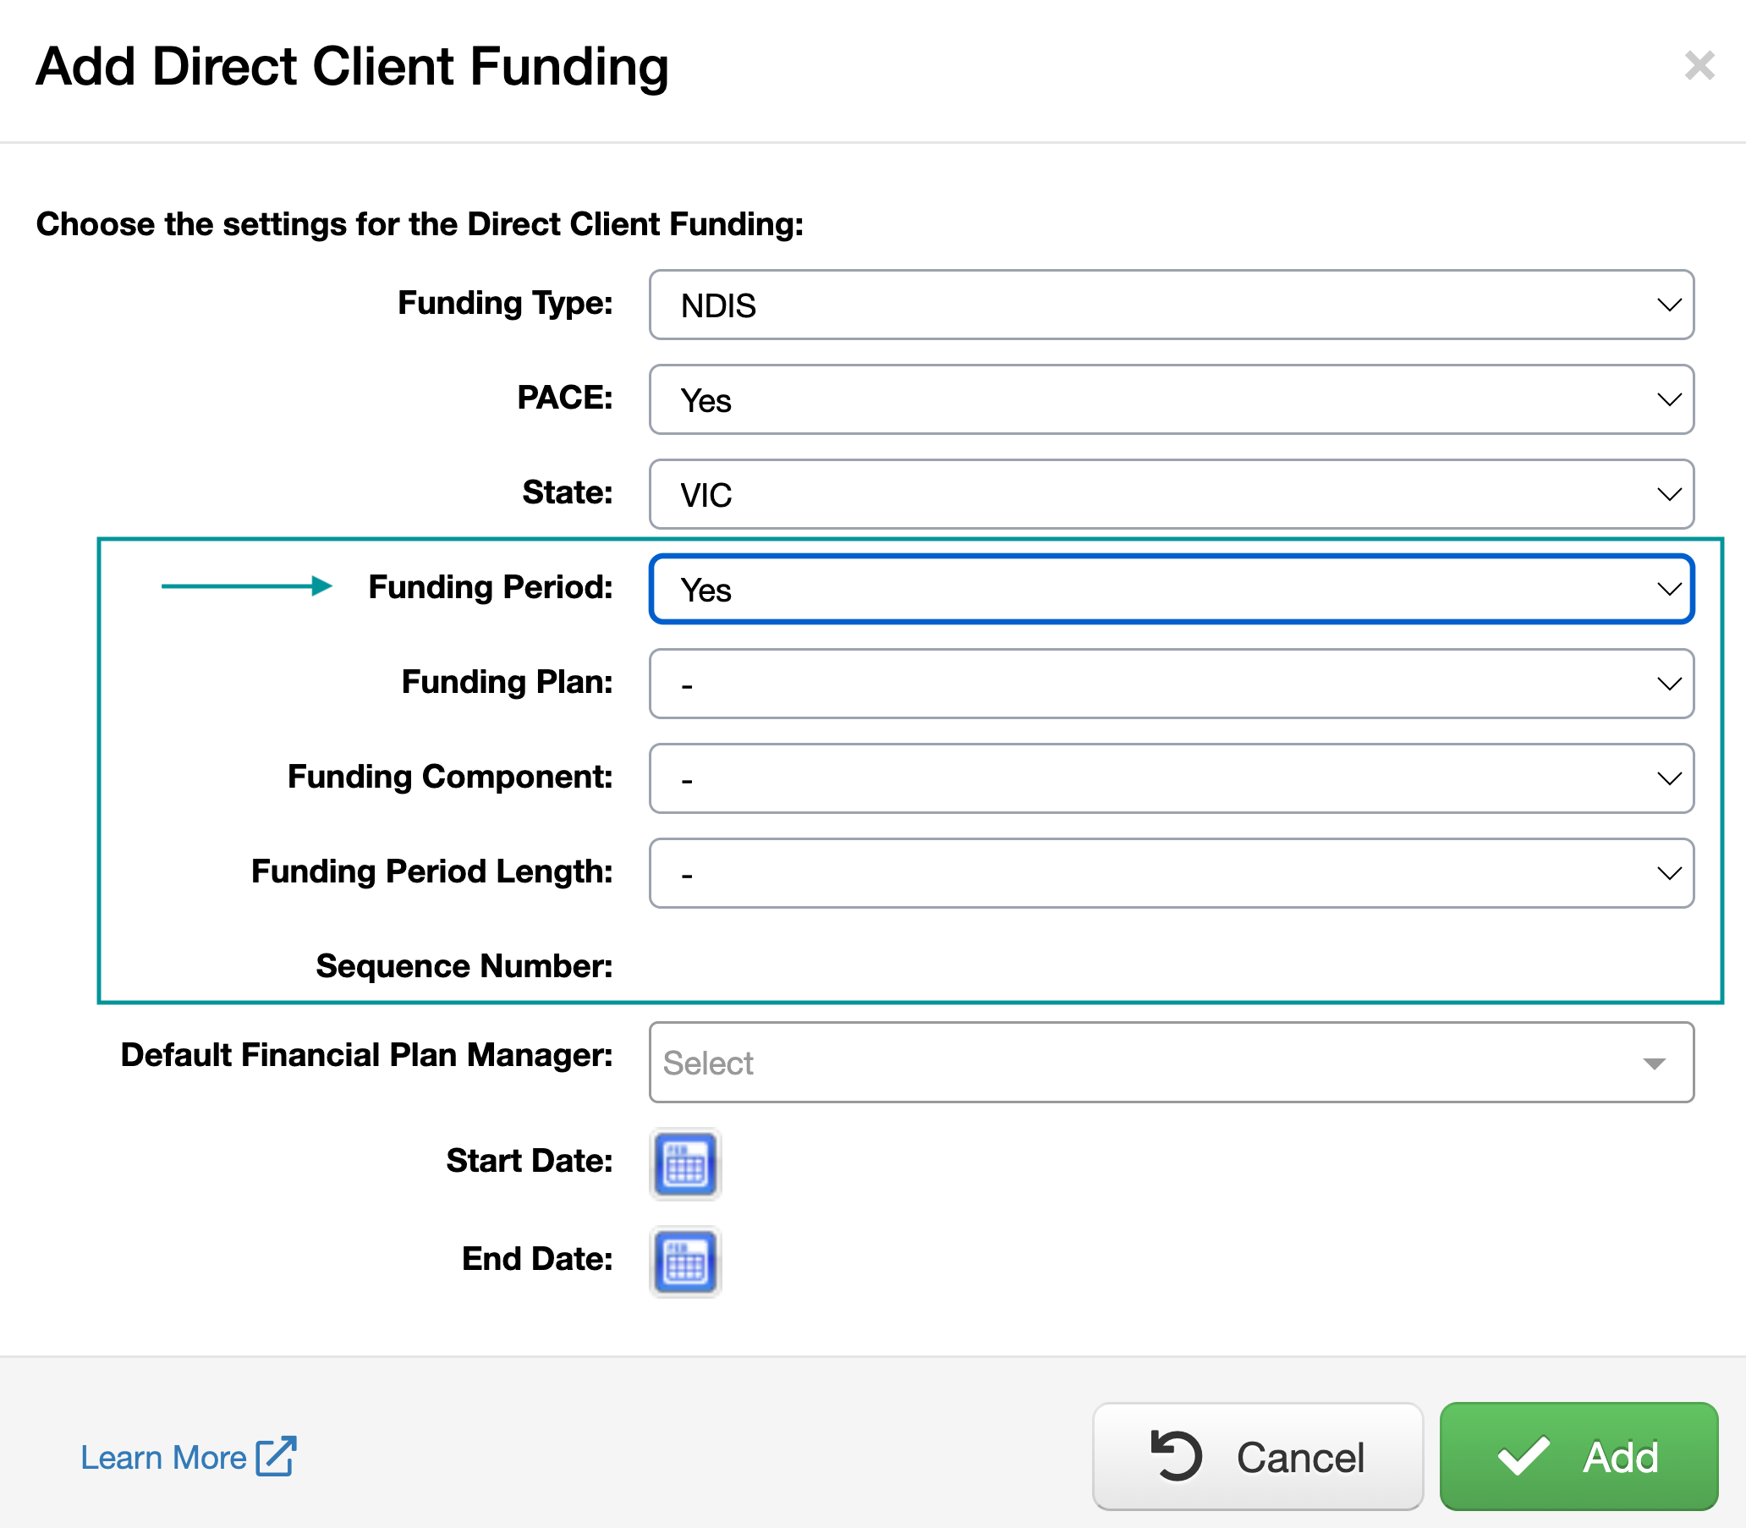Viewport: 1746px width, 1528px height.
Task: Close the Add Direct Client Funding dialog
Action: point(1699,66)
